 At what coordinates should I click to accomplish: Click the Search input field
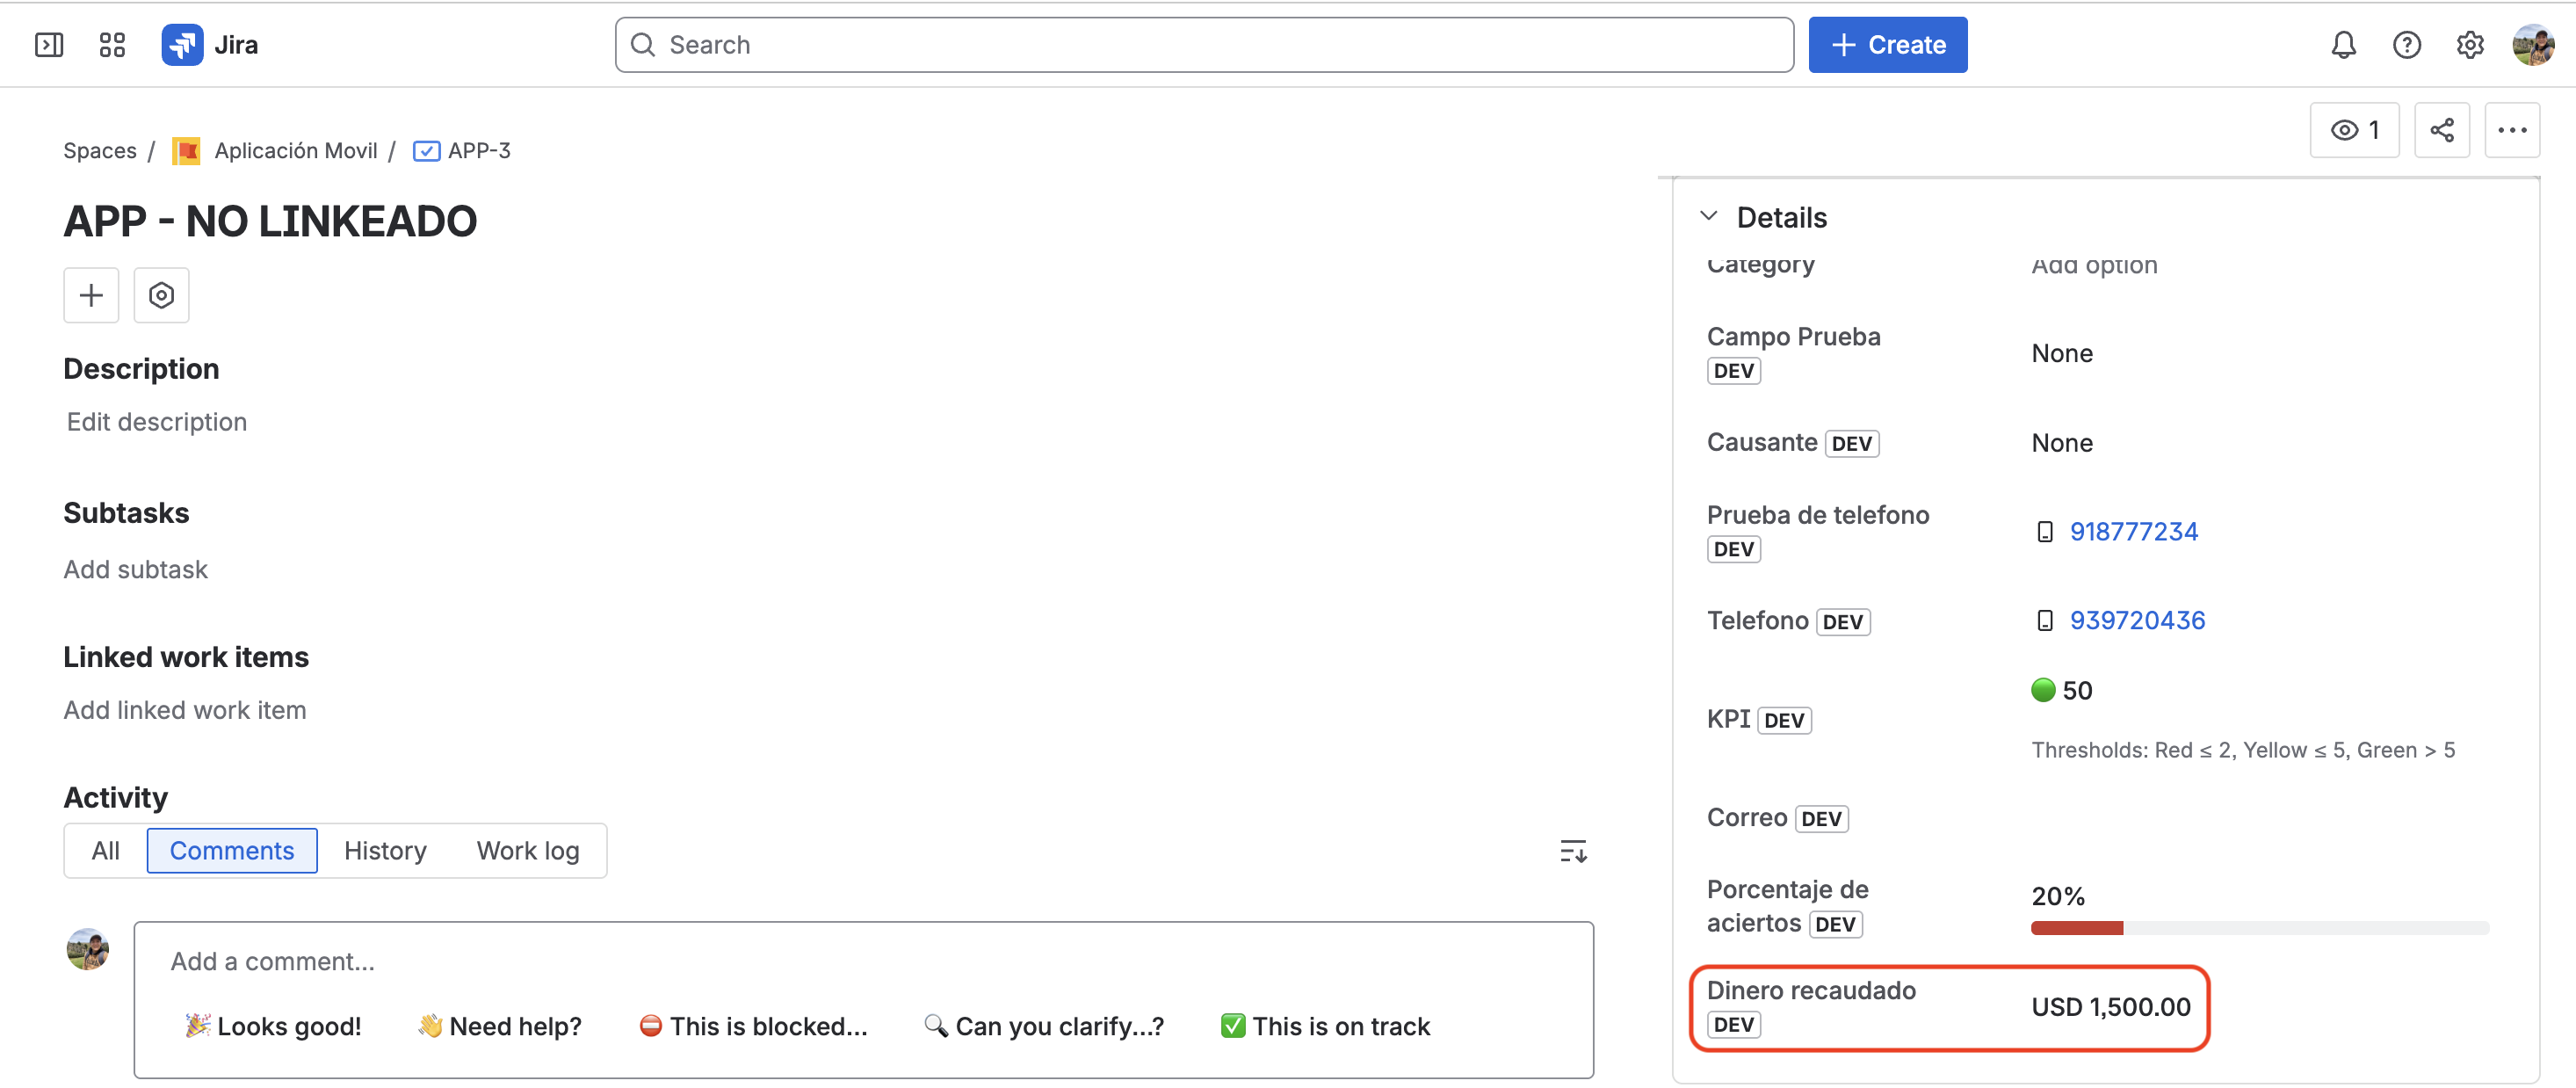tap(1204, 45)
